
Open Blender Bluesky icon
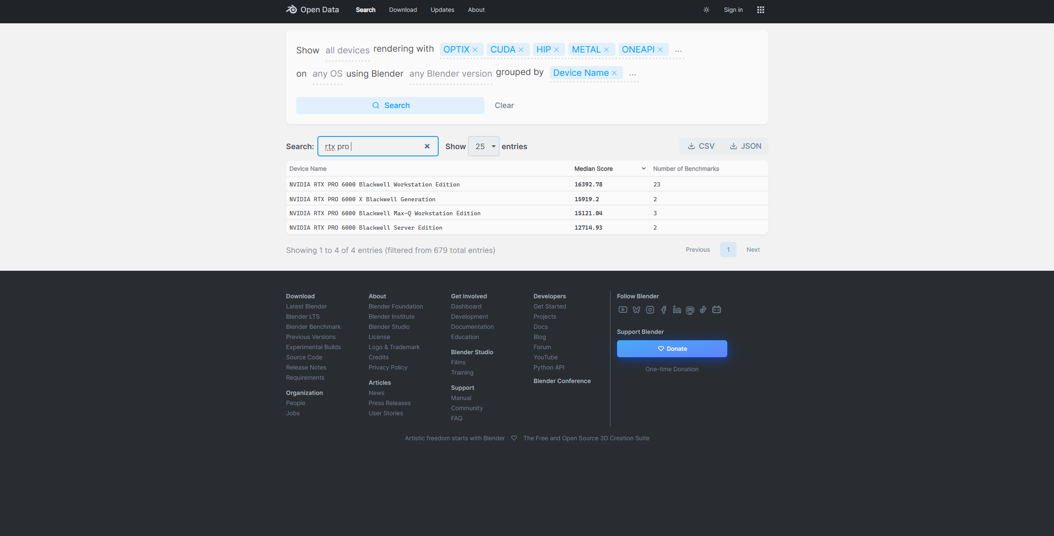[x=636, y=310]
